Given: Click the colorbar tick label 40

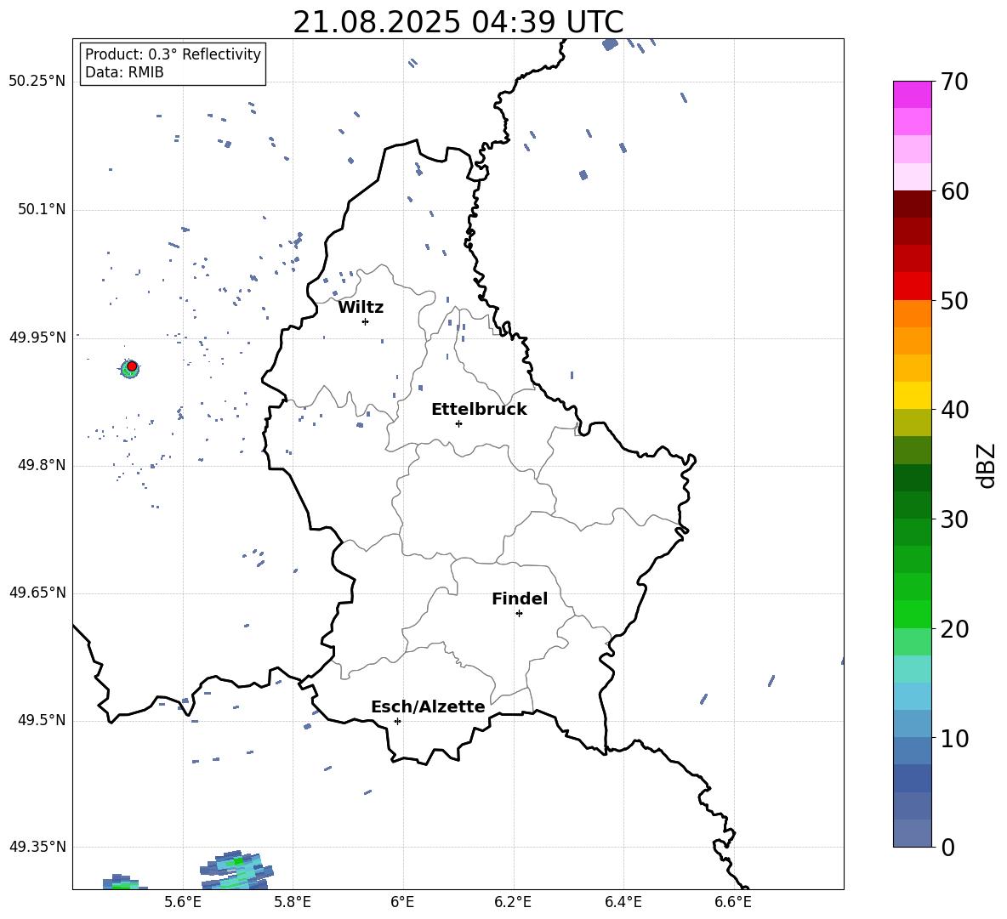Looking at the screenshot, I should click(954, 410).
